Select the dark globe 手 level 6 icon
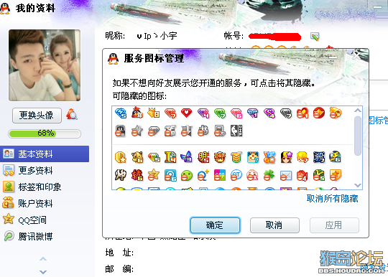Viewport: 388px width, 277px height. (336, 157)
